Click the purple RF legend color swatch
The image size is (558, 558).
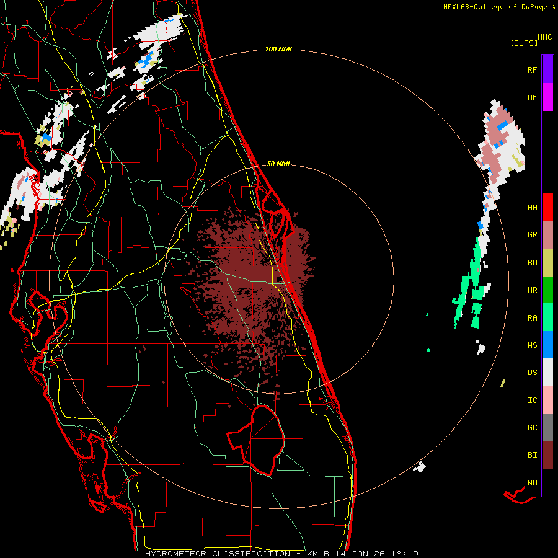[x=547, y=69]
